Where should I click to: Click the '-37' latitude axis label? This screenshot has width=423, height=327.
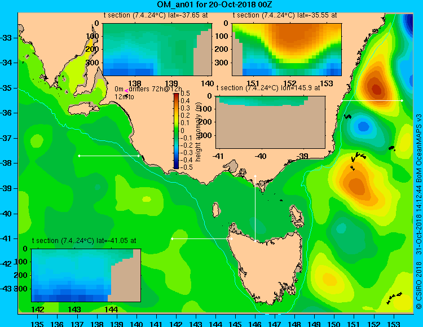coord(6,138)
